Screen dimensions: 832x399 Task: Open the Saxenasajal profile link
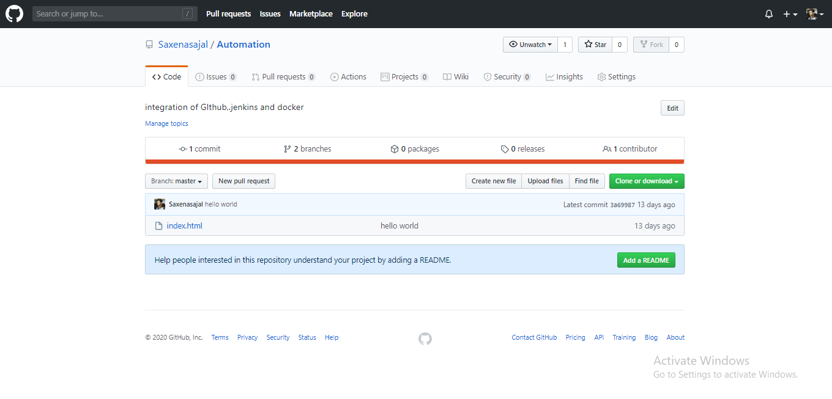[x=183, y=44]
